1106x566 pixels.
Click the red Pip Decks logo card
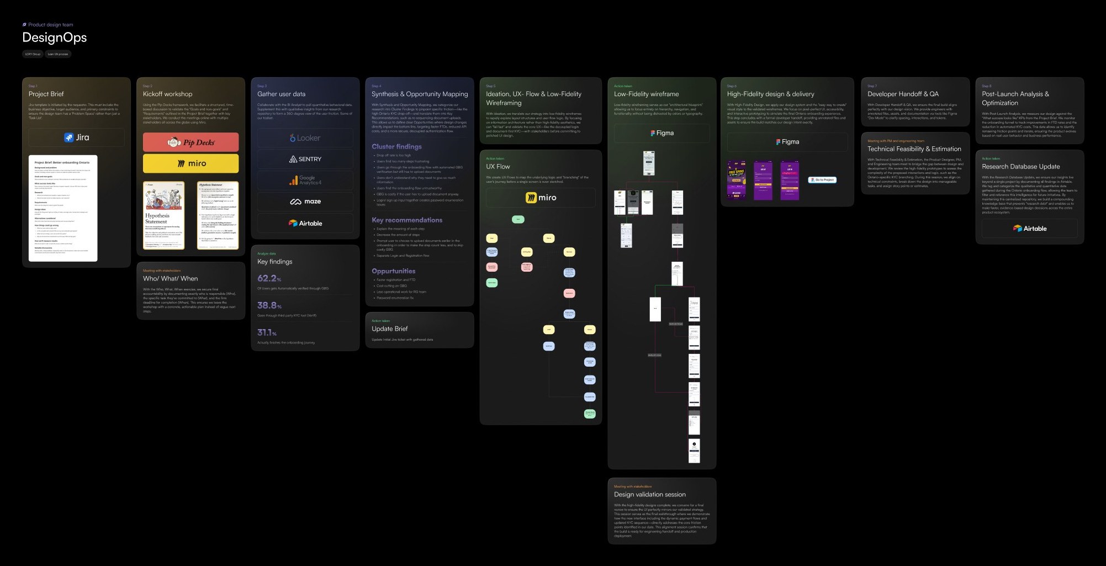point(191,142)
